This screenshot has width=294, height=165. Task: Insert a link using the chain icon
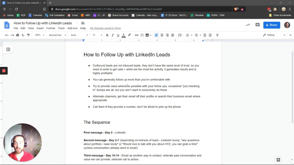pos(137,35)
